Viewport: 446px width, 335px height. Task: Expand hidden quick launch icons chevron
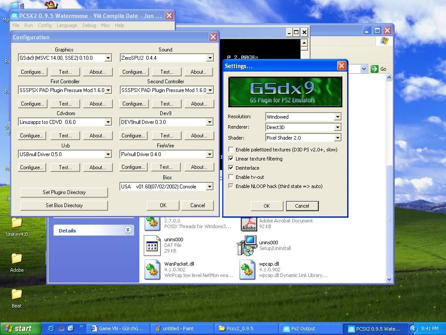tap(81, 326)
